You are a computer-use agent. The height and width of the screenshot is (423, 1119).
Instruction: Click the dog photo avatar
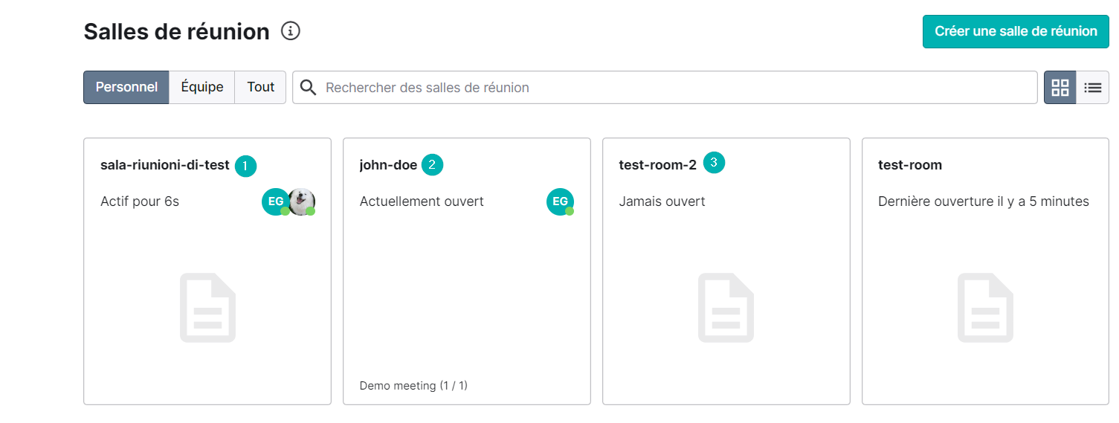pyautogui.click(x=302, y=201)
